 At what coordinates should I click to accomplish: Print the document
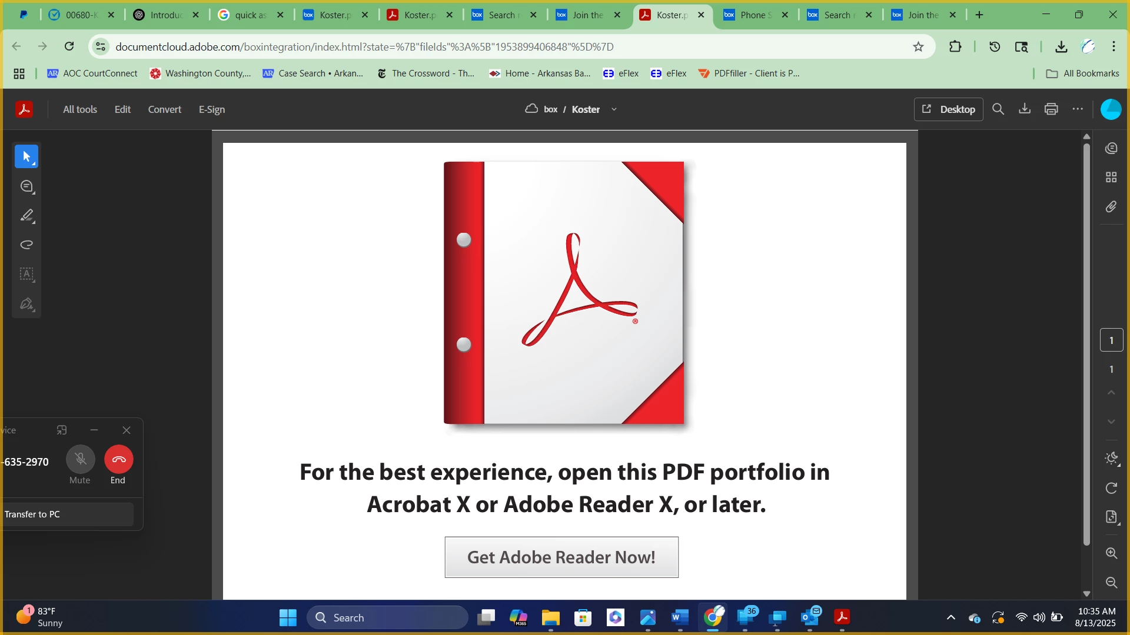(1051, 109)
